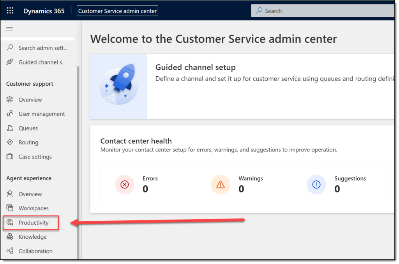
Task: Click the Productivity gear icon
Action: coord(10,223)
